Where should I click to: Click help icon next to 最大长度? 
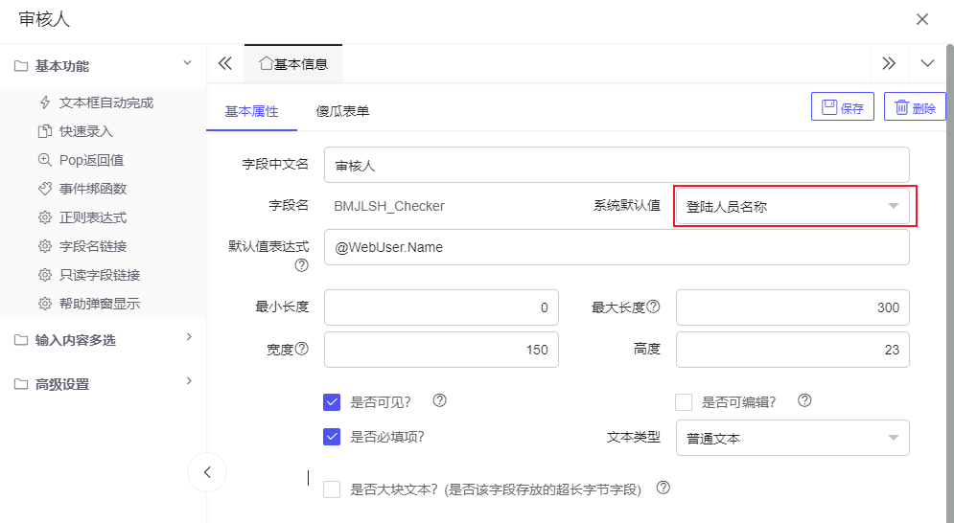coord(654,307)
